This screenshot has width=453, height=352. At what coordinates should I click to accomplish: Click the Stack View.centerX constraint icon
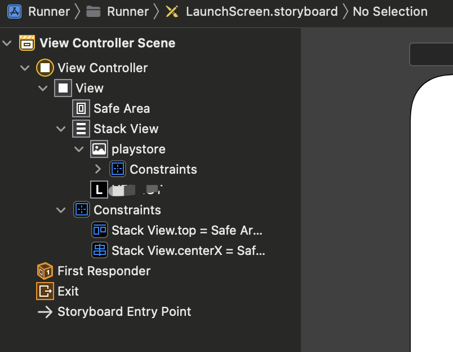[100, 250]
